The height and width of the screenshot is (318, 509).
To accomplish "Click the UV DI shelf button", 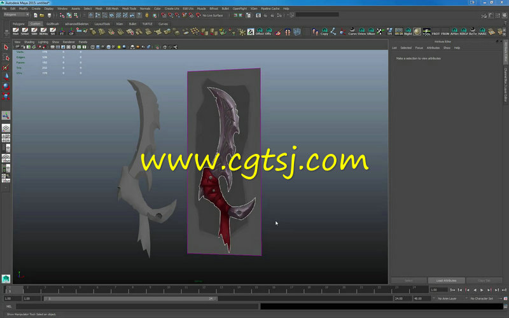I will point(399,31).
